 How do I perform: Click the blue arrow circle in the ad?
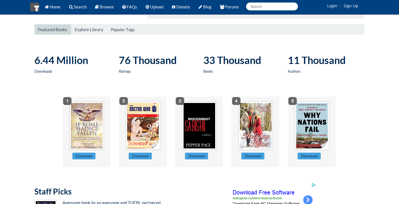(308, 200)
